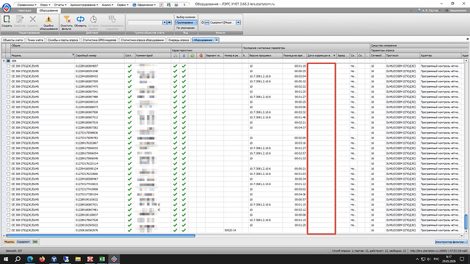470x264 pixels.
Task: Close the Оборудование document tab
Action: tap(217, 40)
